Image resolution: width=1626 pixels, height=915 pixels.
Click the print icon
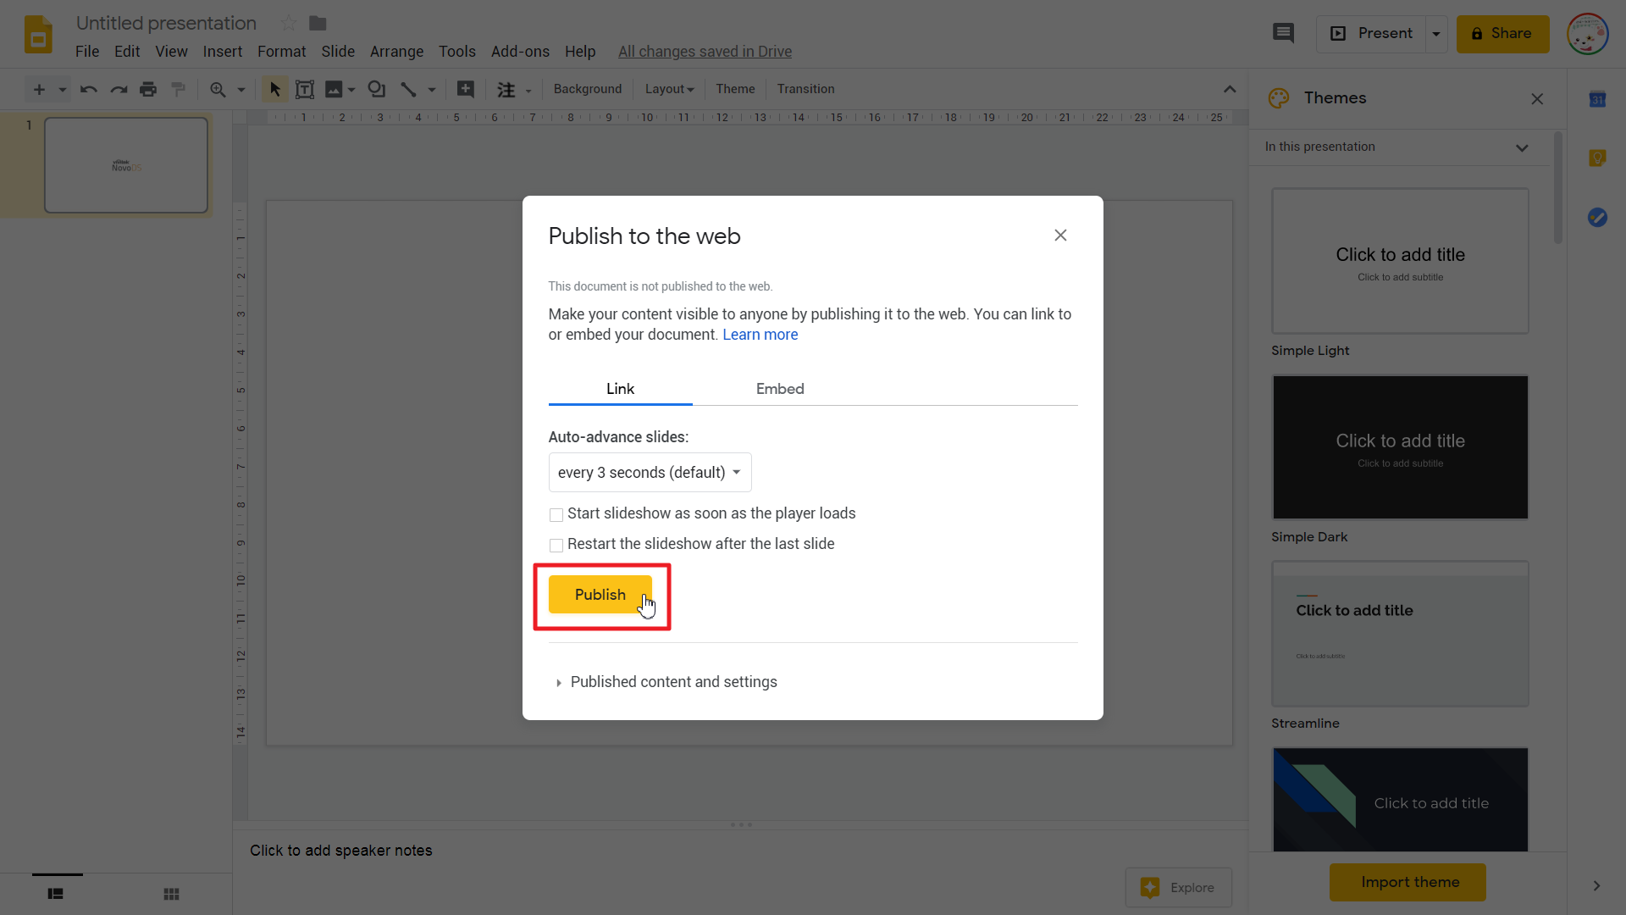pos(148,89)
